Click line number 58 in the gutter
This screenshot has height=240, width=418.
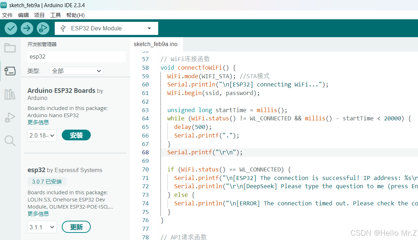145,67
